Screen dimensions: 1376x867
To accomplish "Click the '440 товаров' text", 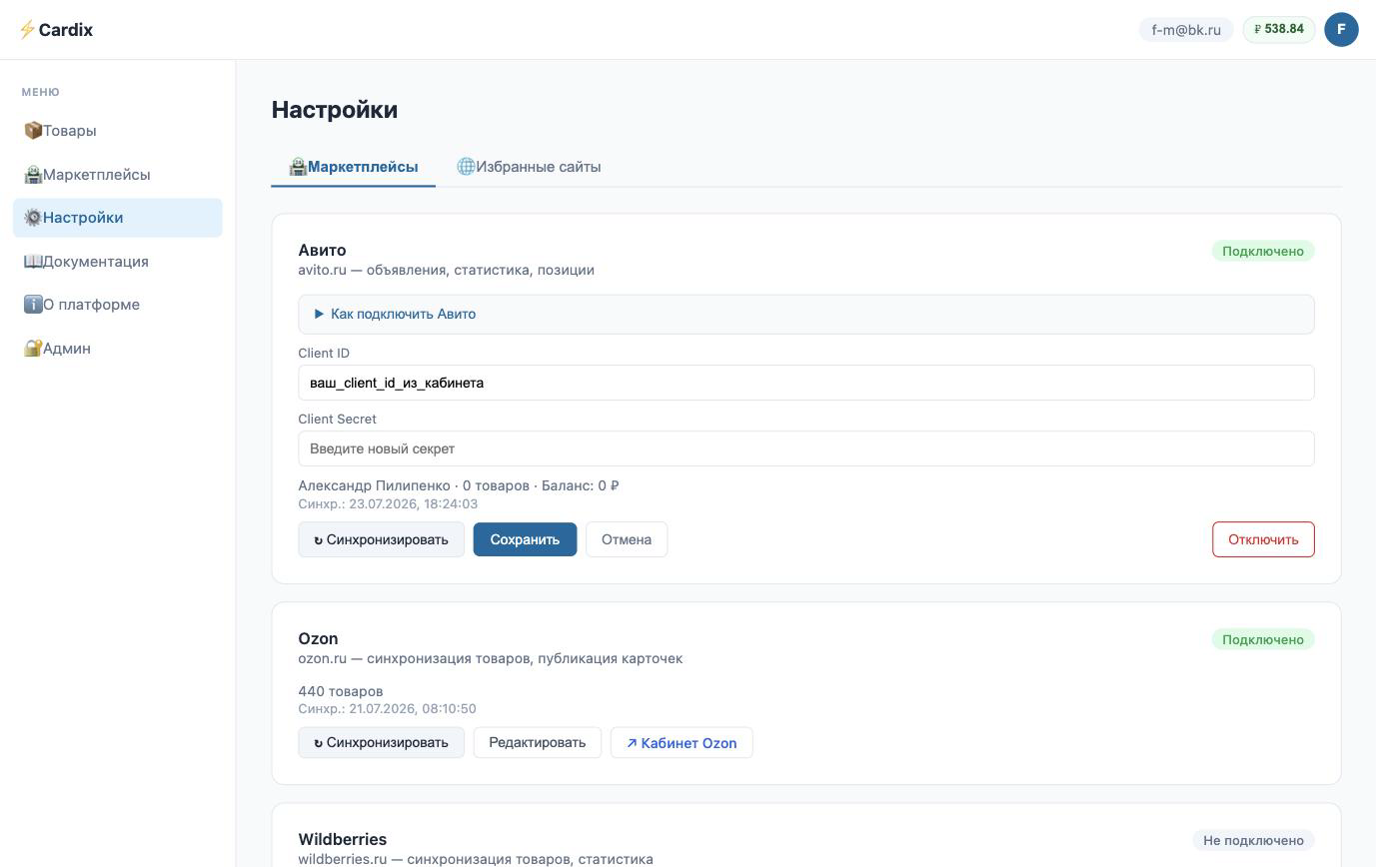I will 341,691.
